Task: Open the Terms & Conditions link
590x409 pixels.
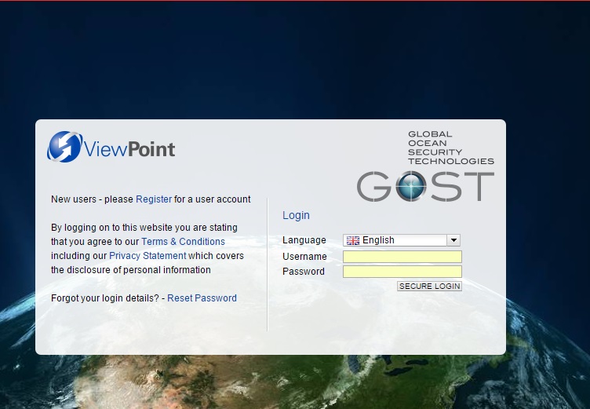Action: pyautogui.click(x=183, y=242)
